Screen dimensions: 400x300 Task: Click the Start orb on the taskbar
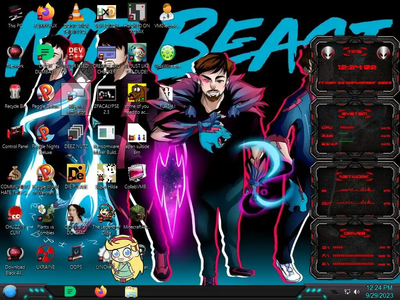coord(10,292)
